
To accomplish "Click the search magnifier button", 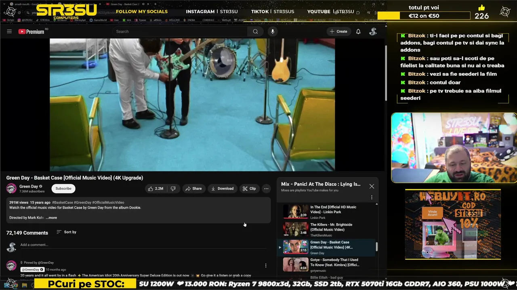I will [255, 31].
